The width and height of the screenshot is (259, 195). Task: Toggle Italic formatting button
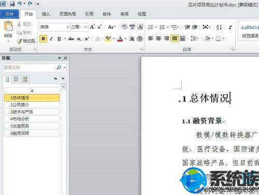51,39
